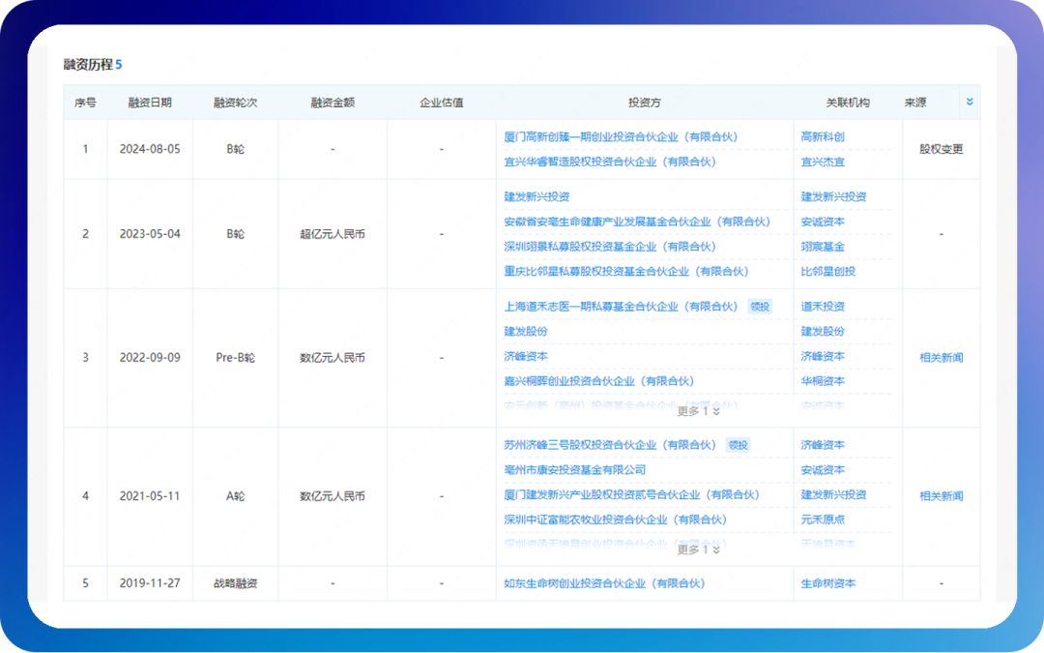Open 建发股份 related institution link
Image resolution: width=1044 pixels, height=653 pixels.
[x=823, y=331]
